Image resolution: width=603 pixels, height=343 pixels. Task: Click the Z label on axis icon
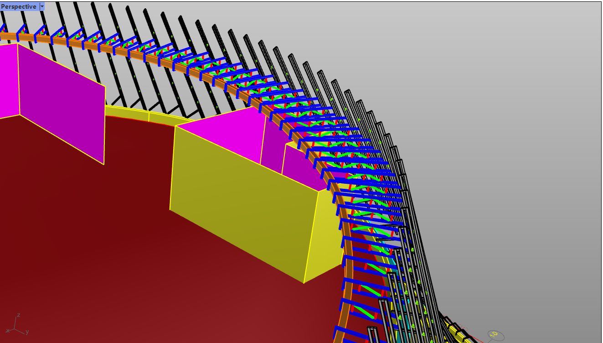pyautogui.click(x=18, y=315)
